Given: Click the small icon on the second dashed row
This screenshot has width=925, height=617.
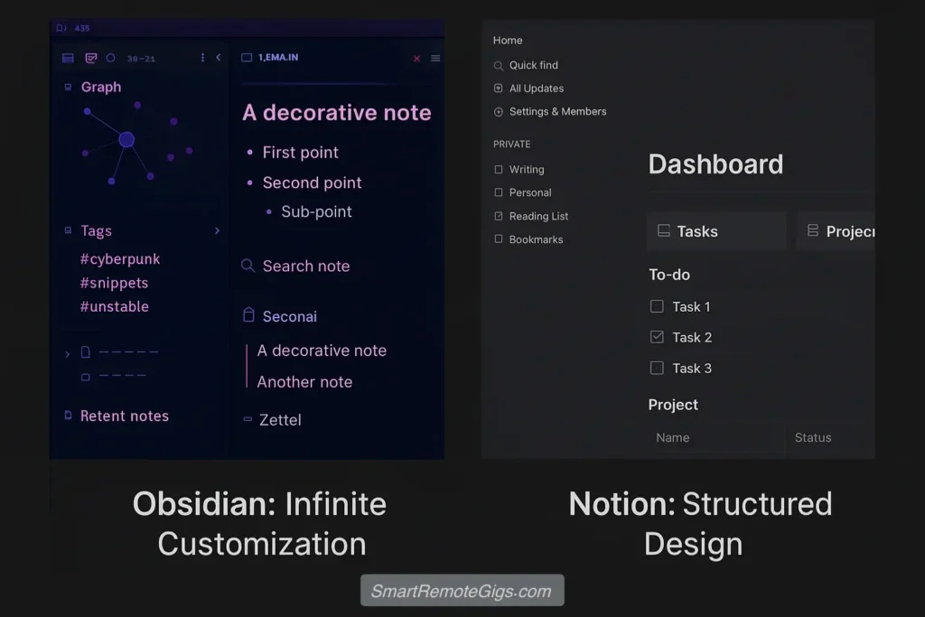Looking at the screenshot, I should click(x=86, y=377).
